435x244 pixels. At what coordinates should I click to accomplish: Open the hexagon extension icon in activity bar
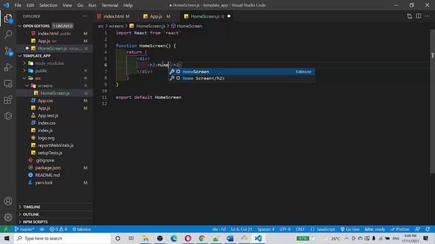click(x=8, y=116)
